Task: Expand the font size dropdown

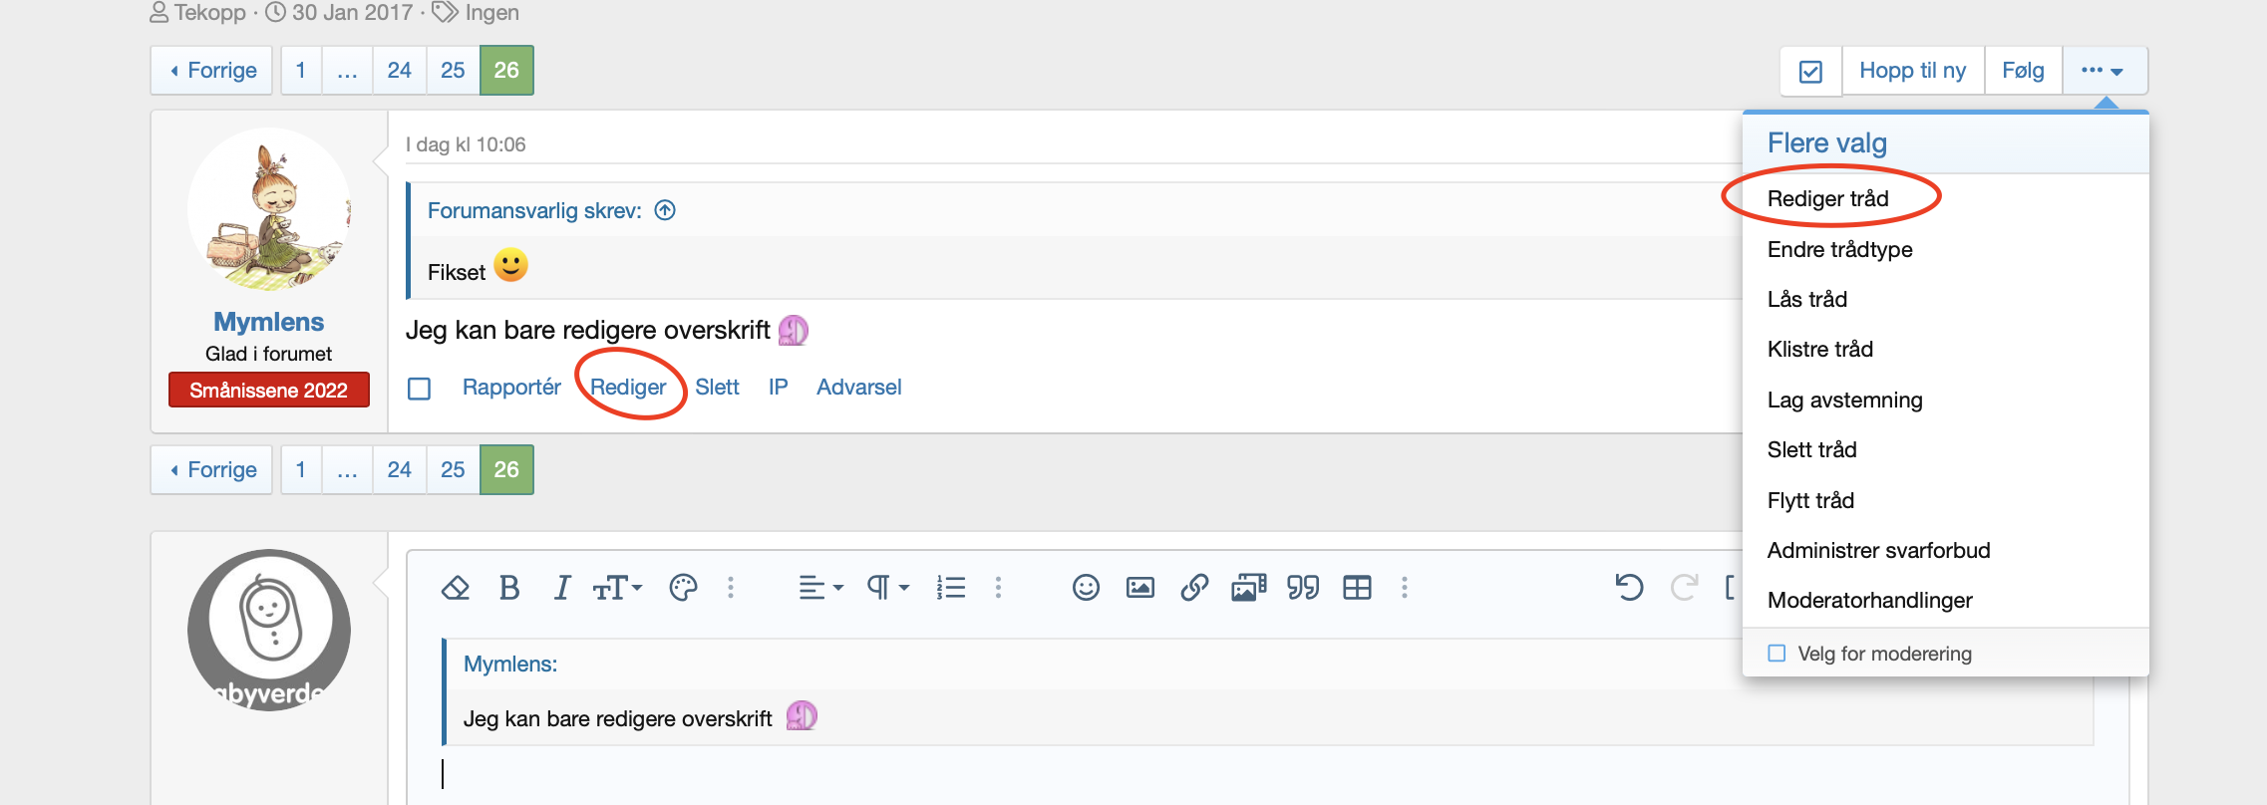Action: tap(617, 588)
